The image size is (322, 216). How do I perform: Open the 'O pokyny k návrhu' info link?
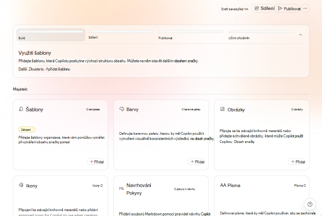(x=184, y=189)
